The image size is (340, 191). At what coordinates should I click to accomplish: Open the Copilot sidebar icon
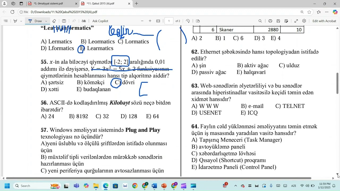coord(335,12)
